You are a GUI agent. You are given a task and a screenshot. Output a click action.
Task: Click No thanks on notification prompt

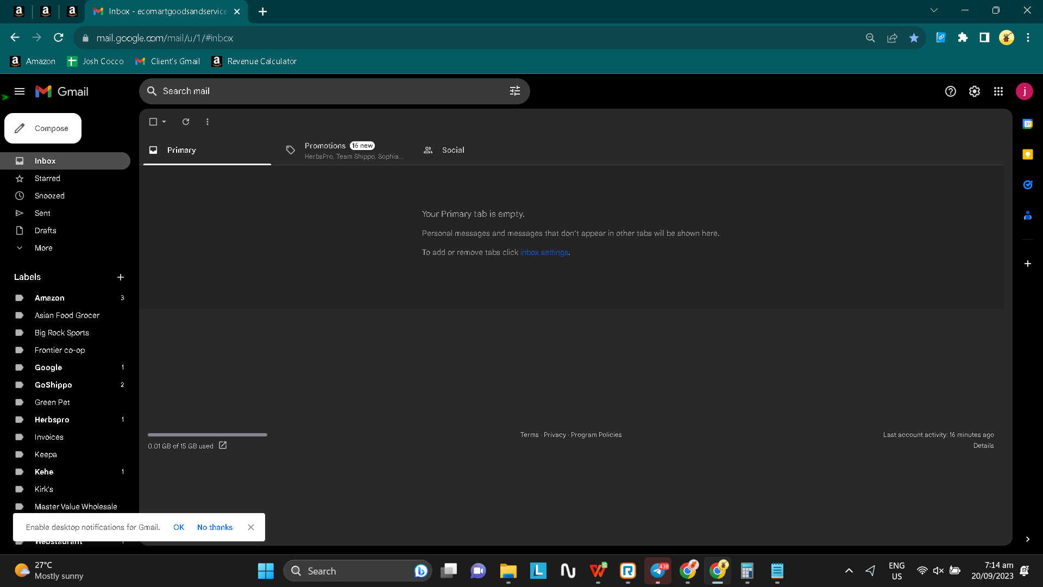tap(215, 527)
